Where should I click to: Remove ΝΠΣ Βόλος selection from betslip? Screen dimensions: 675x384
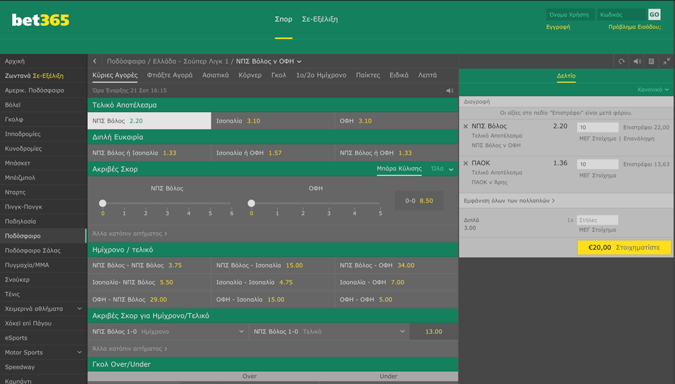click(x=465, y=126)
